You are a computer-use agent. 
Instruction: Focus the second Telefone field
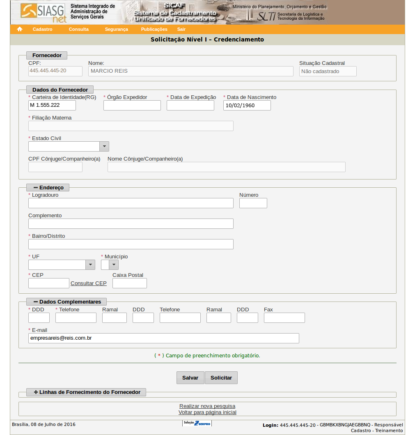pos(180,318)
